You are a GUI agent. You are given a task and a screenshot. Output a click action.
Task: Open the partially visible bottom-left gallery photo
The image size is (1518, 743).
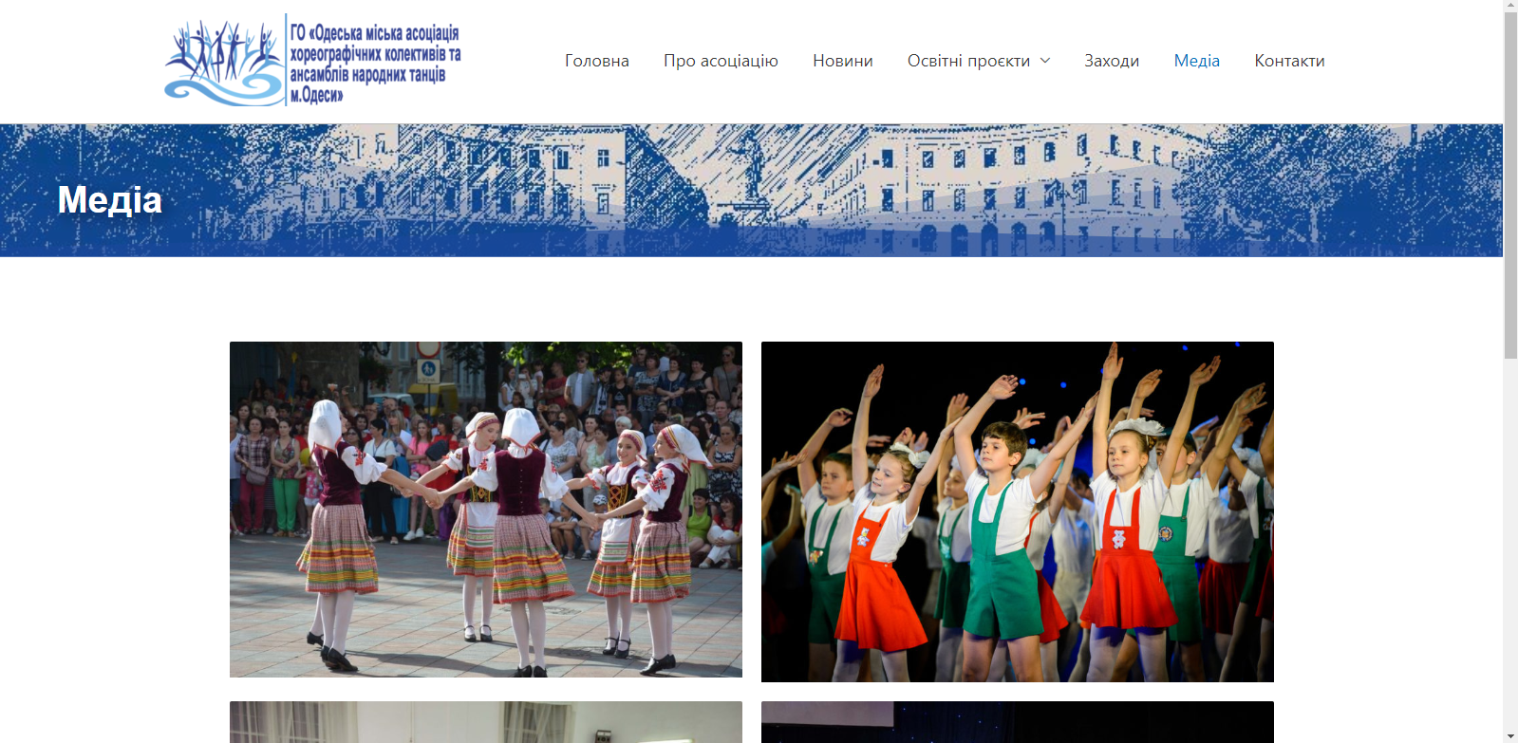tap(485, 722)
